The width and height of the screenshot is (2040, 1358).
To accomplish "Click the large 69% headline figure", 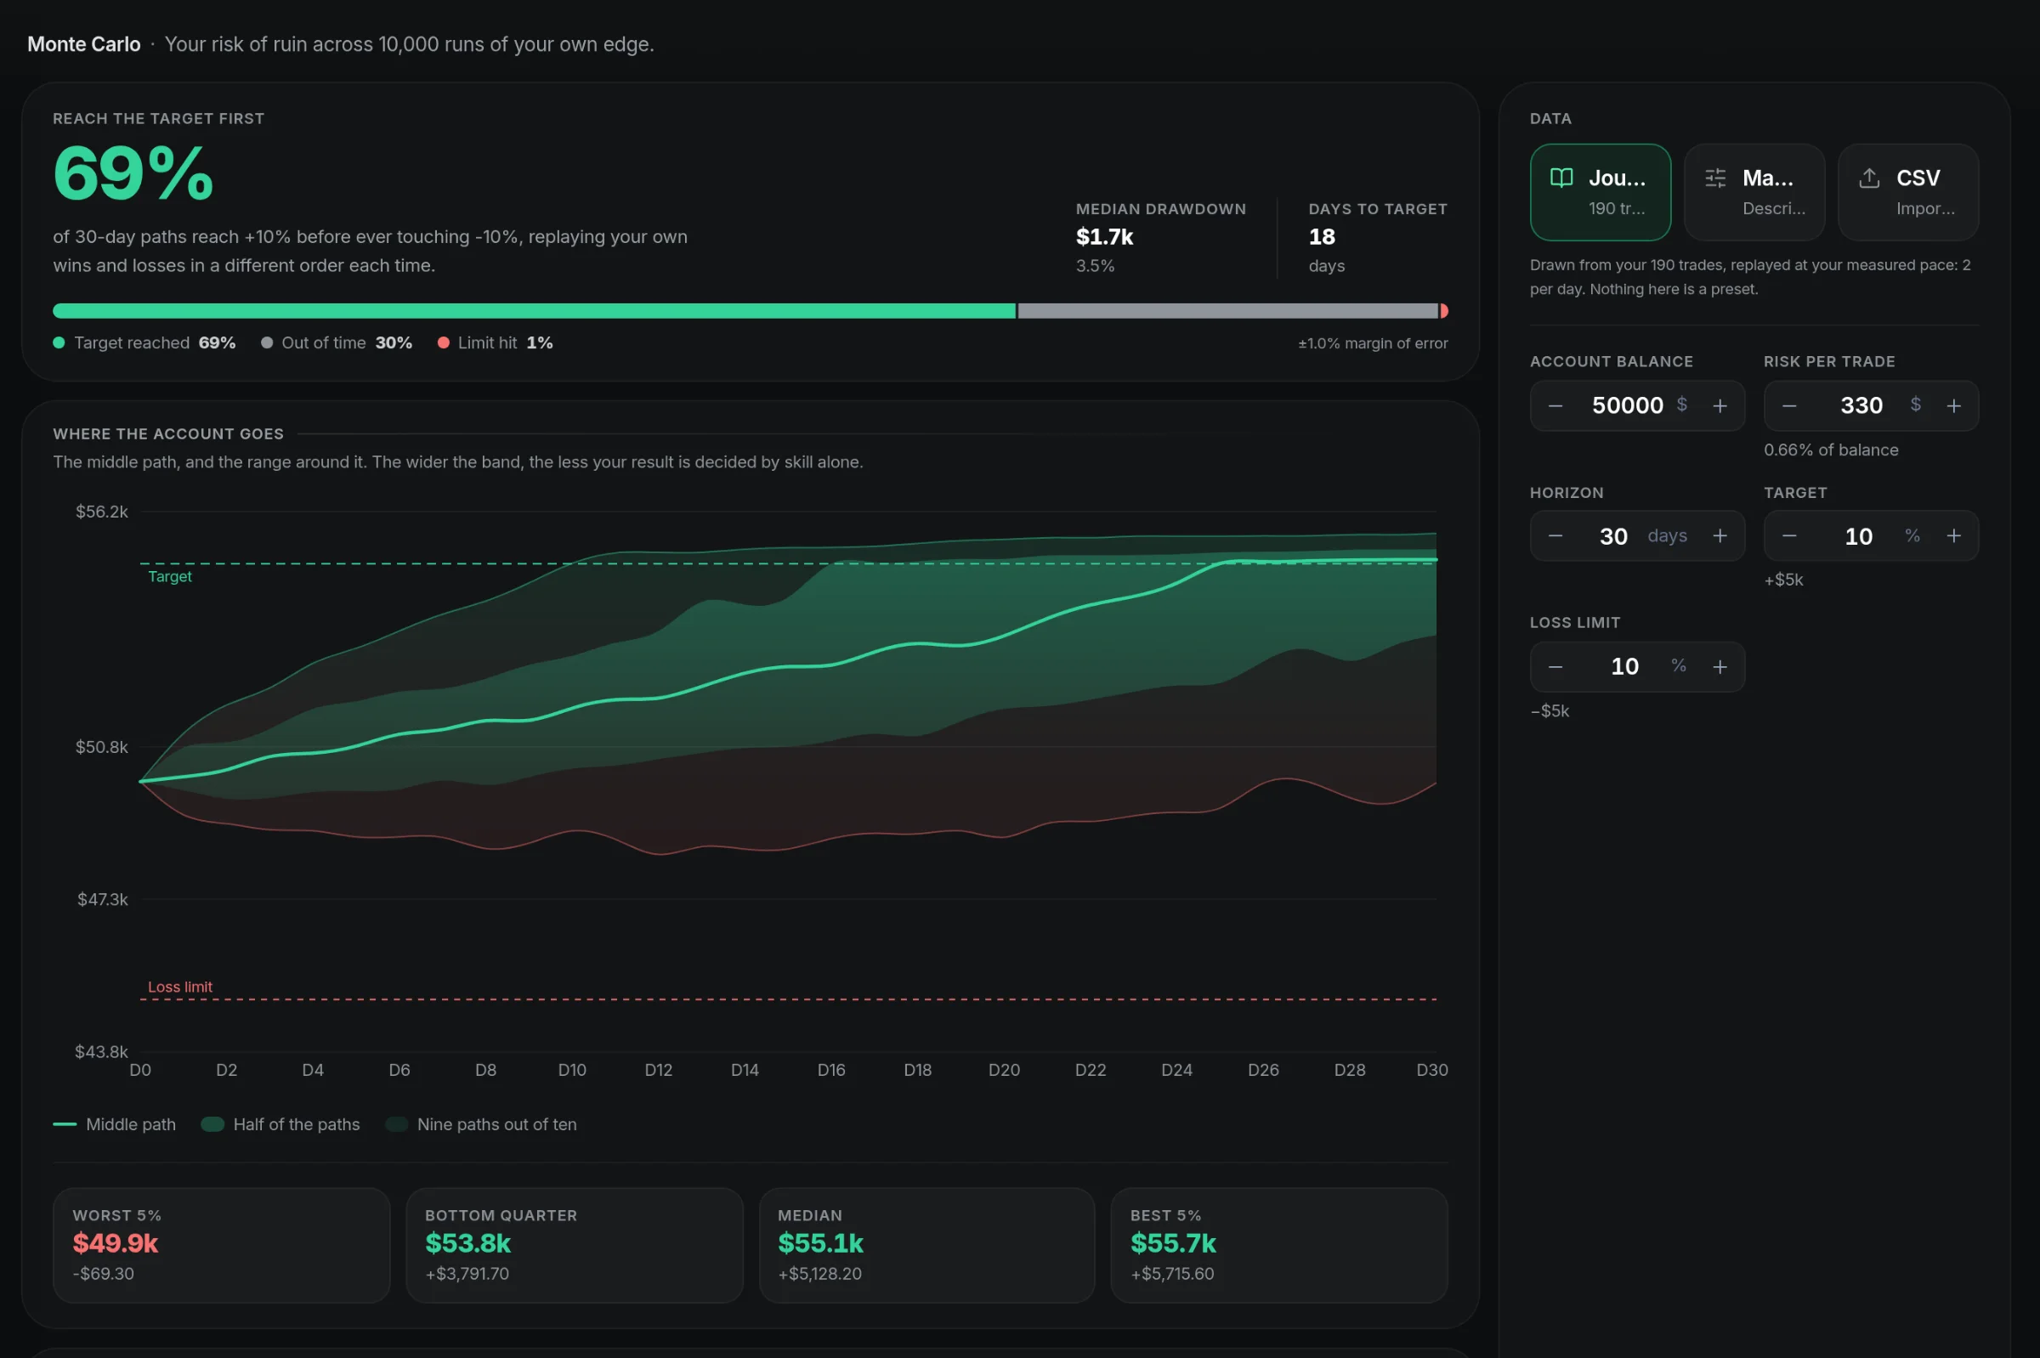I will pos(133,173).
